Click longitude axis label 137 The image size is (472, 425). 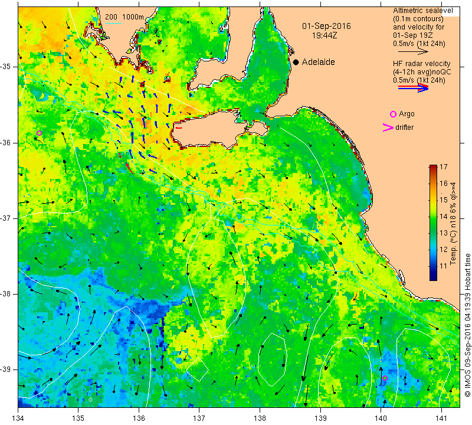point(199,418)
